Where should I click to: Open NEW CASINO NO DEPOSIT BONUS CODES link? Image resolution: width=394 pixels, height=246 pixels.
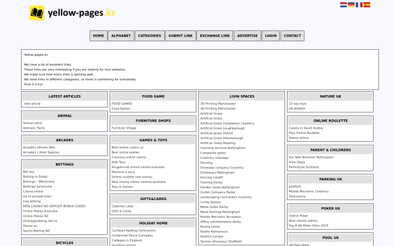(x=54, y=206)
